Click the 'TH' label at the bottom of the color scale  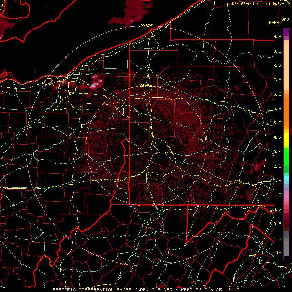[x=279, y=253]
